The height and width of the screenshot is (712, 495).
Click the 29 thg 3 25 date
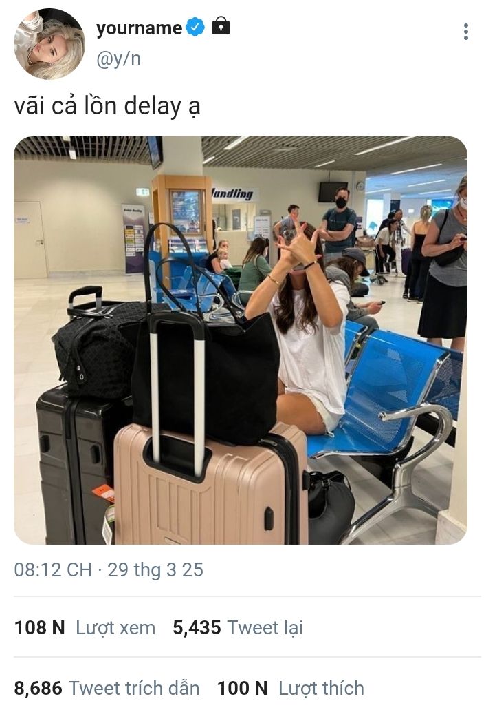(155, 570)
